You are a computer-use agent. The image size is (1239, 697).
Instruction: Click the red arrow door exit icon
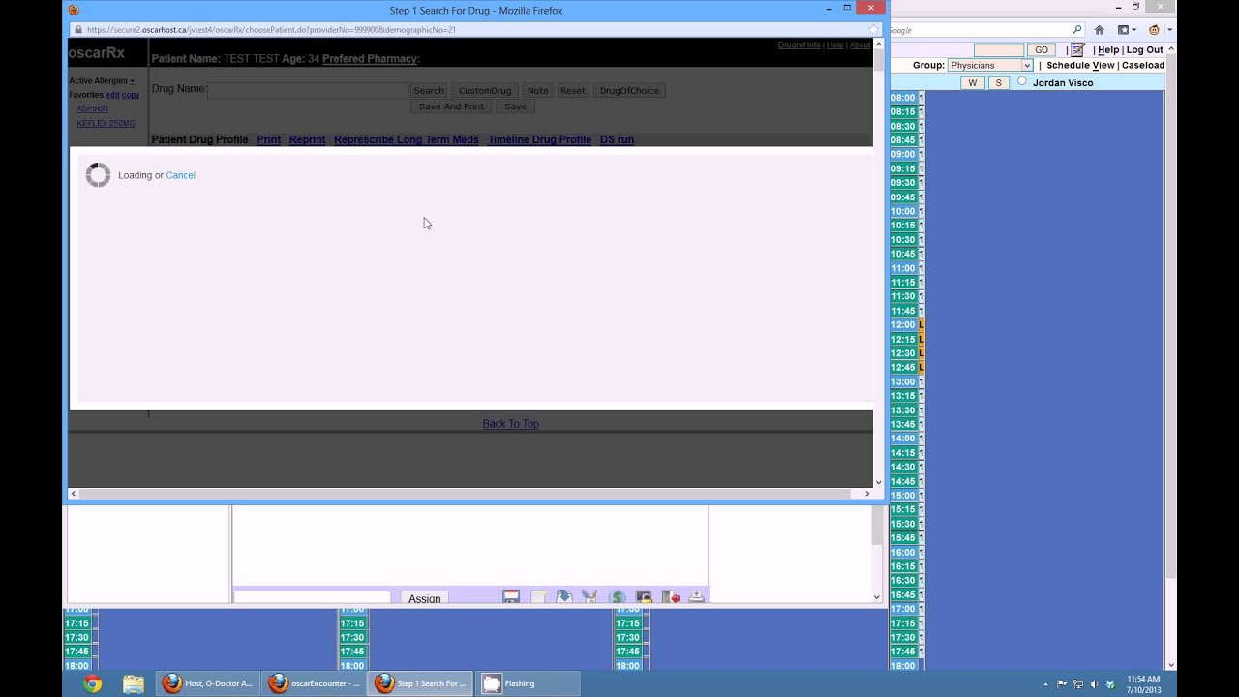tap(670, 597)
